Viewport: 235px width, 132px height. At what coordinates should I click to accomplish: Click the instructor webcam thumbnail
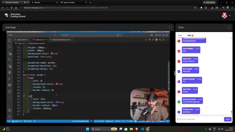tap(149, 104)
